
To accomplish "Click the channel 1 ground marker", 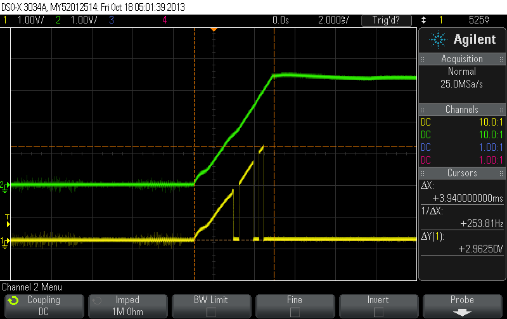I will (4, 242).
